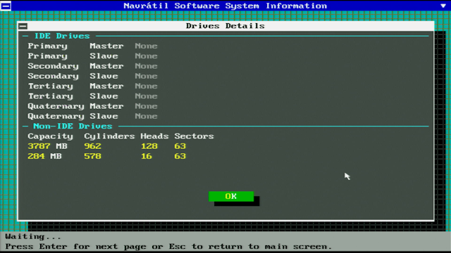
Task: Click the 128 heads value
Action: click(149, 146)
